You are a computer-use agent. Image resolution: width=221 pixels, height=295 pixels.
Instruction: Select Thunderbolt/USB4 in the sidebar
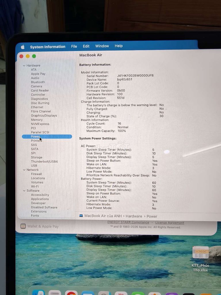(x=44, y=161)
